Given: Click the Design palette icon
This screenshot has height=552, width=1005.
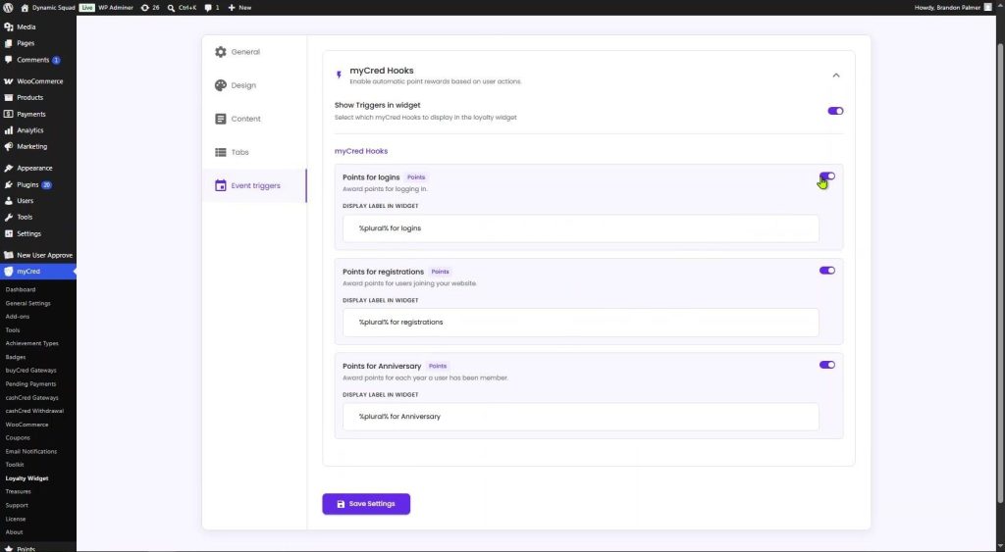Looking at the screenshot, I should (221, 85).
